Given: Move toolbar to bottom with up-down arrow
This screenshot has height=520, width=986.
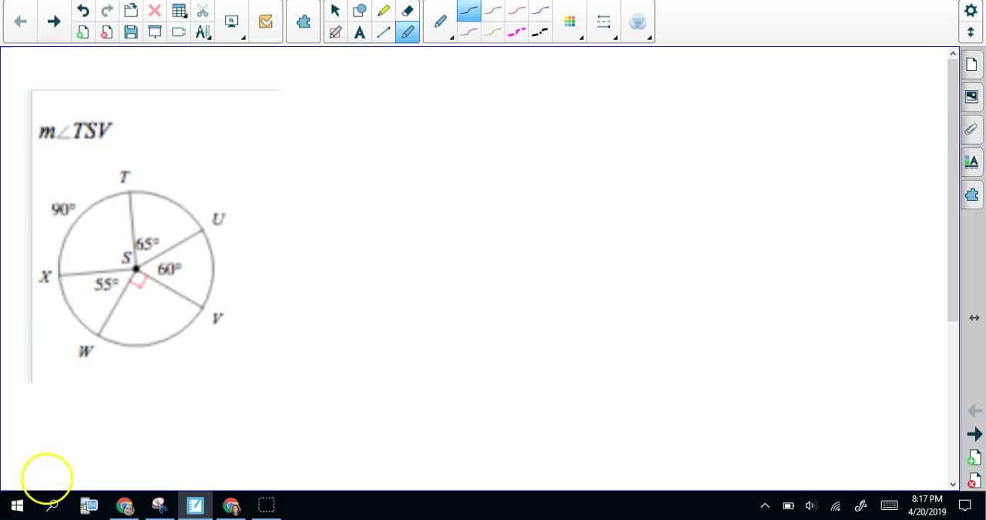Looking at the screenshot, I should click(x=971, y=32).
